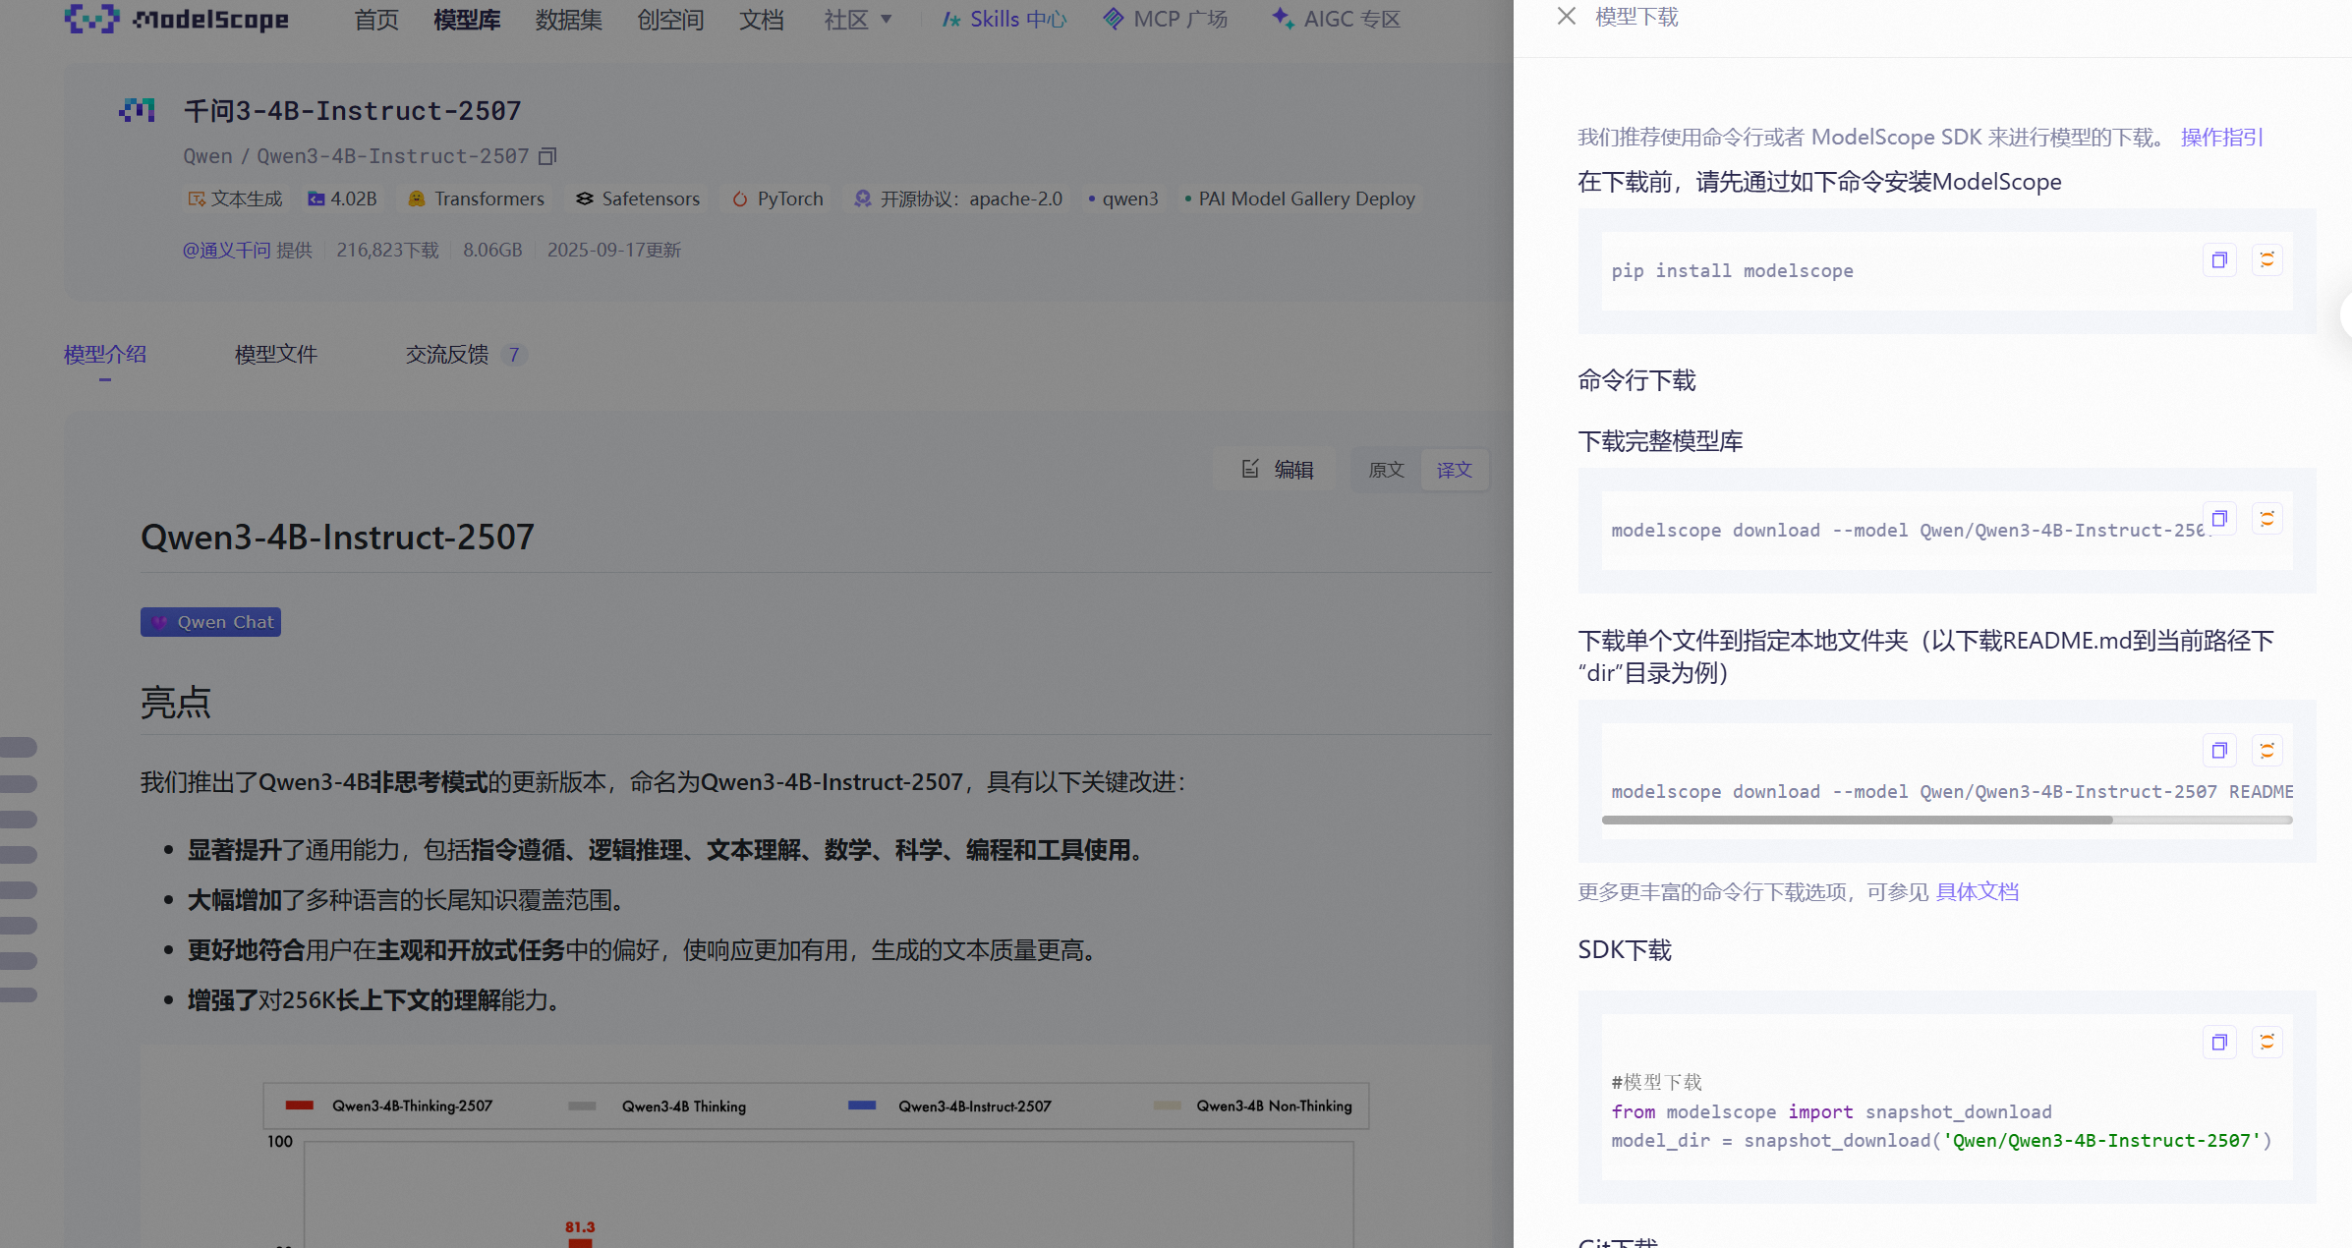
Task: Switch to the 模型文件 tab
Action: [276, 355]
